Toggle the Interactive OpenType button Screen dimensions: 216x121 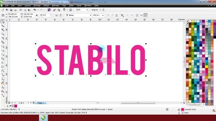pos(145,15)
